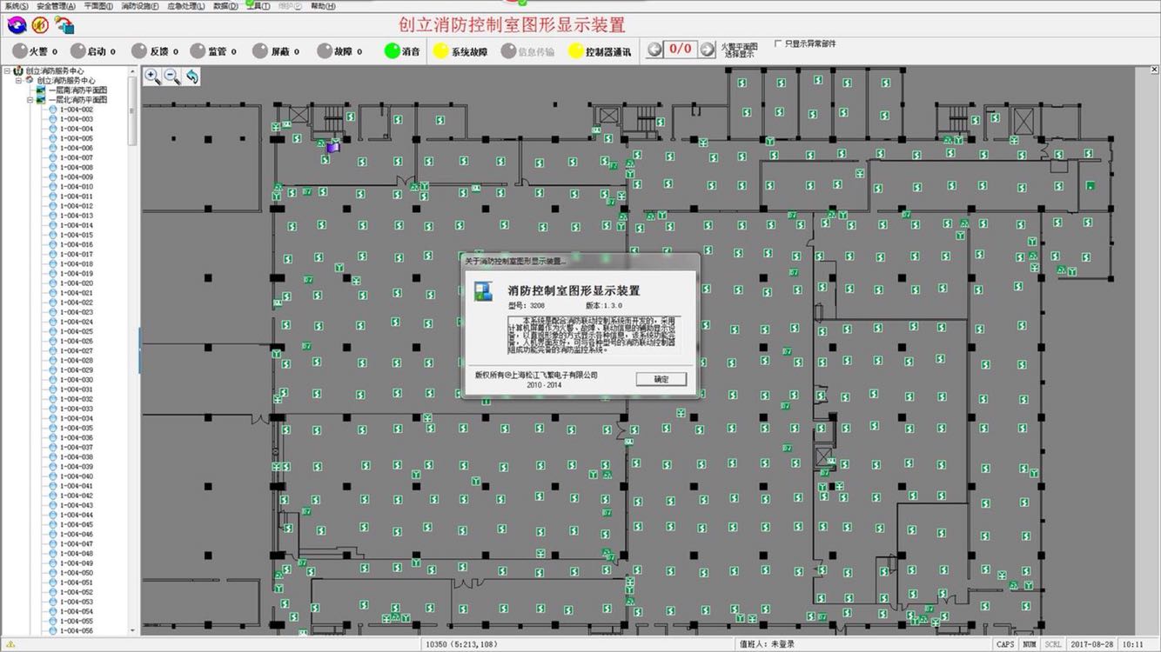Click the refresh/reset circular arrows toolbar icon
The width and height of the screenshot is (1161, 652).
tap(17, 25)
